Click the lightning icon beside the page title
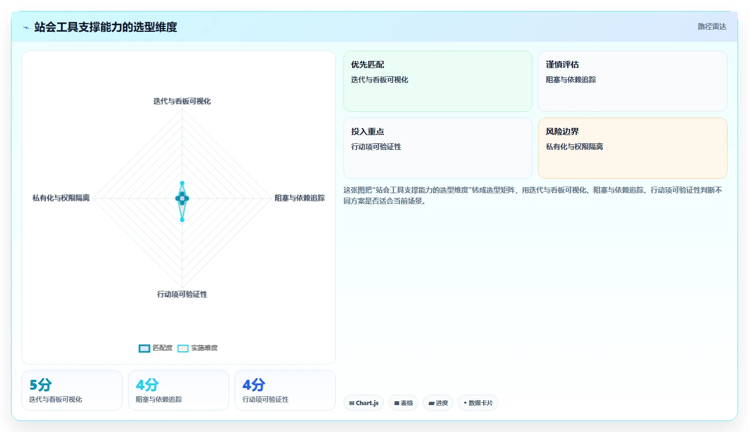This screenshot has height=432, width=749. click(26, 27)
